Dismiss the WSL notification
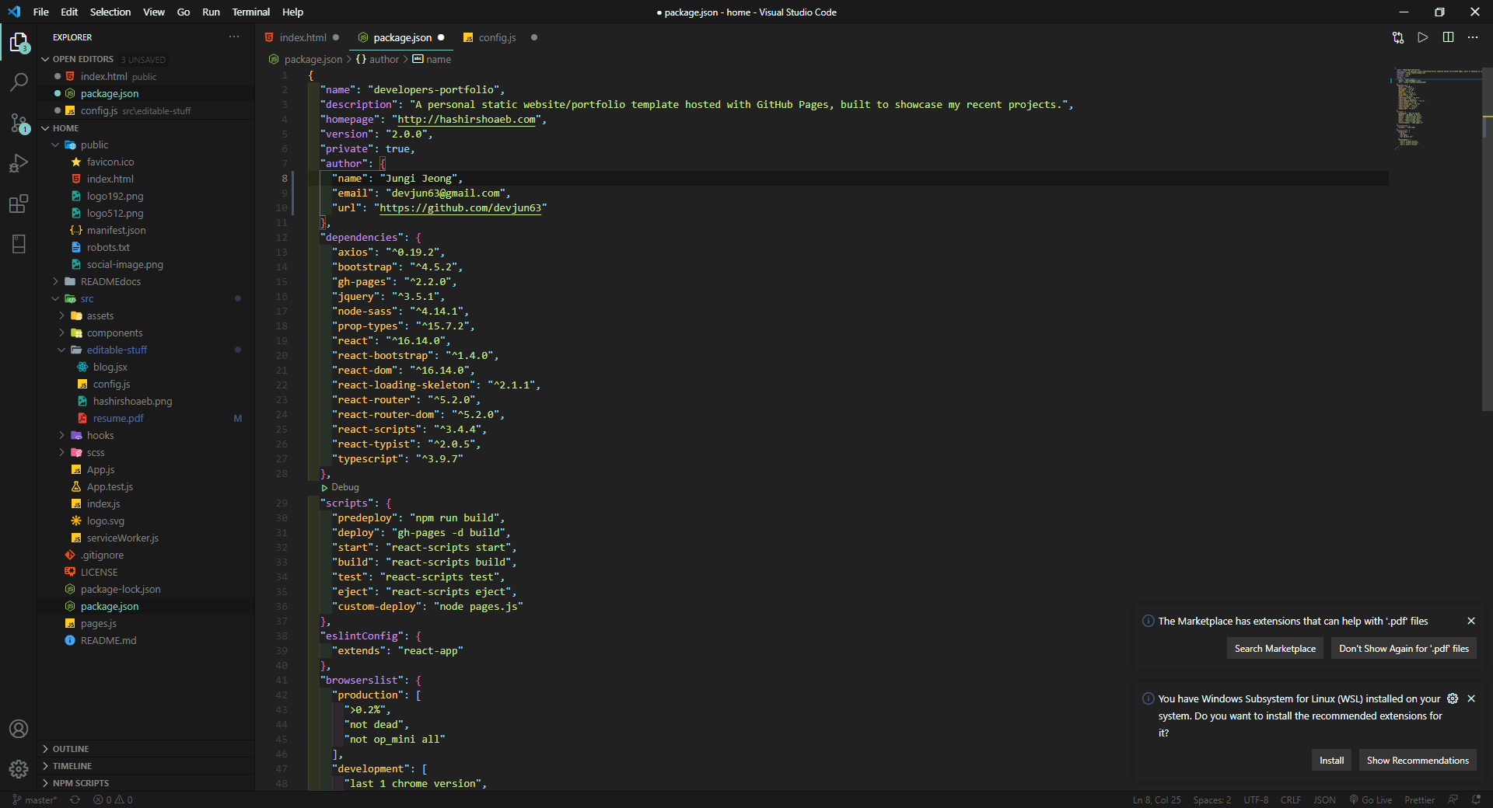This screenshot has width=1493, height=808. tap(1471, 698)
